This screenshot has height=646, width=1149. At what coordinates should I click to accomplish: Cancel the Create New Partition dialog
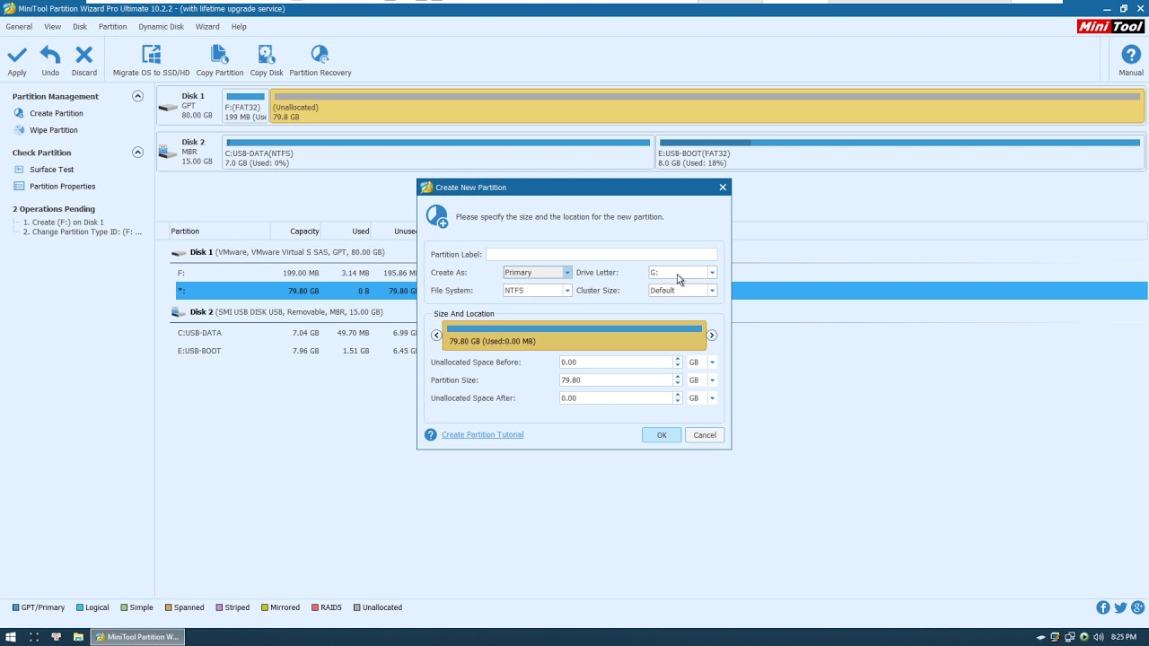(705, 435)
